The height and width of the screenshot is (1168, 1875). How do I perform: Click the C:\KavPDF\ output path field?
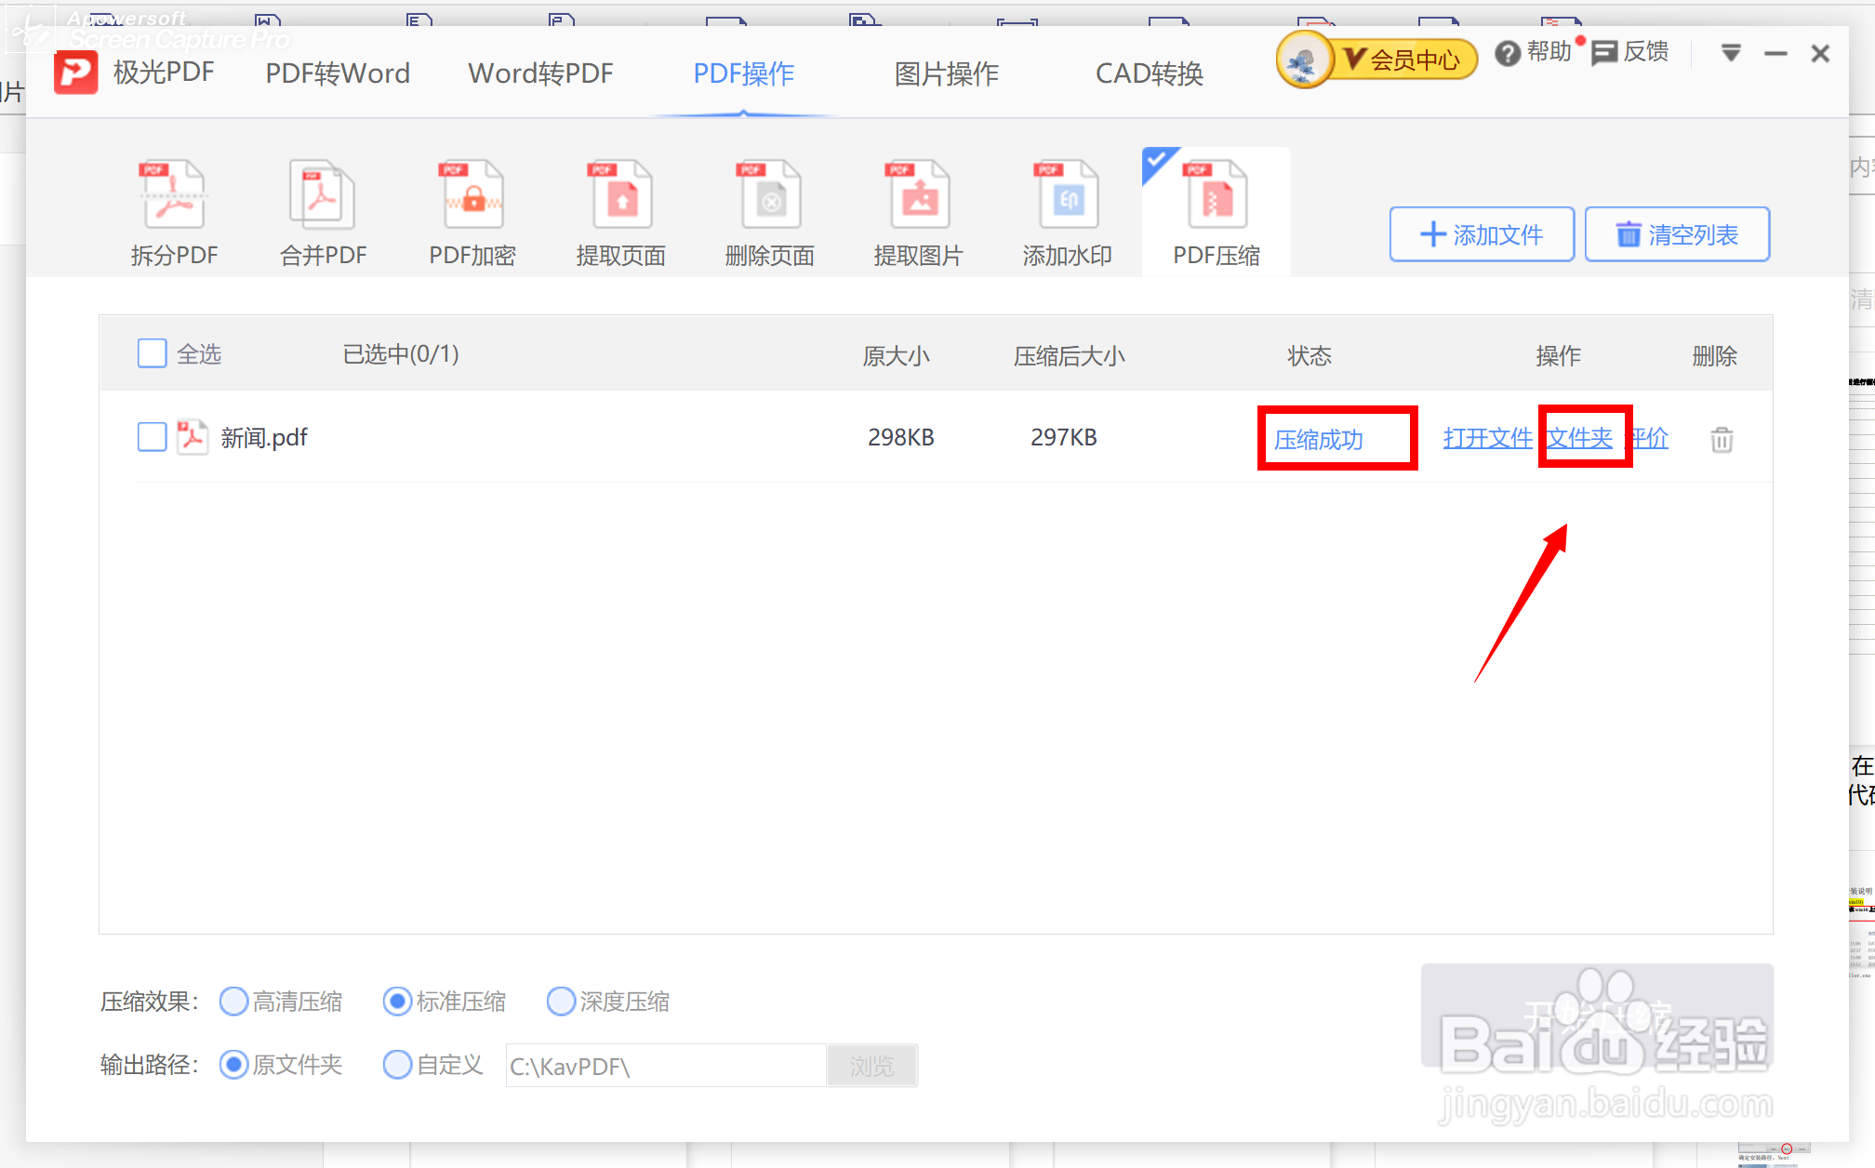pyautogui.click(x=665, y=1066)
